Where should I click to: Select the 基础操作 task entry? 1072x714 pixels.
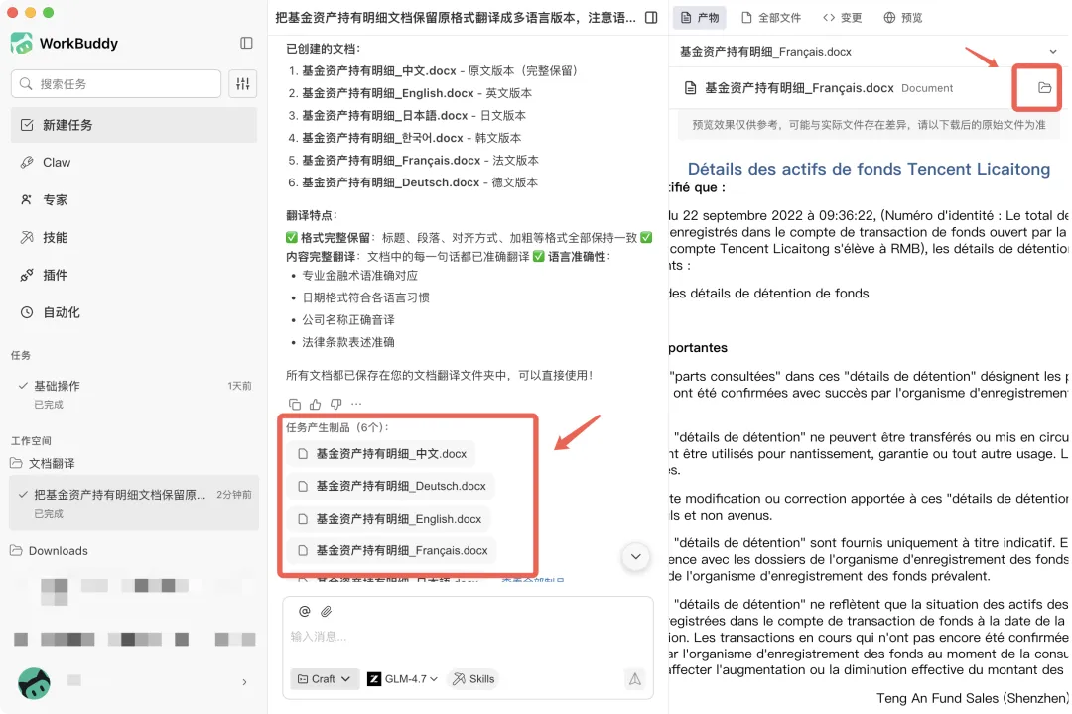134,395
